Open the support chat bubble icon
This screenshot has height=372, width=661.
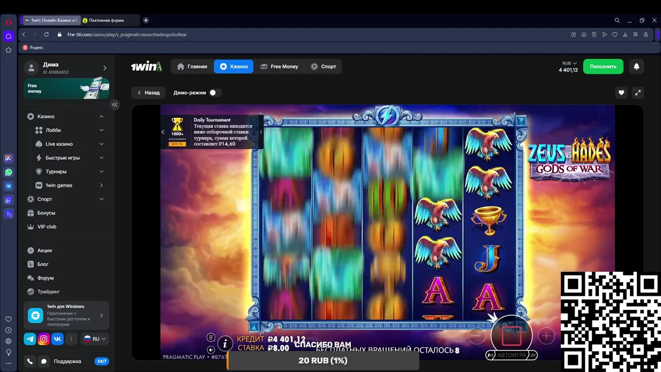pyautogui.click(x=44, y=361)
